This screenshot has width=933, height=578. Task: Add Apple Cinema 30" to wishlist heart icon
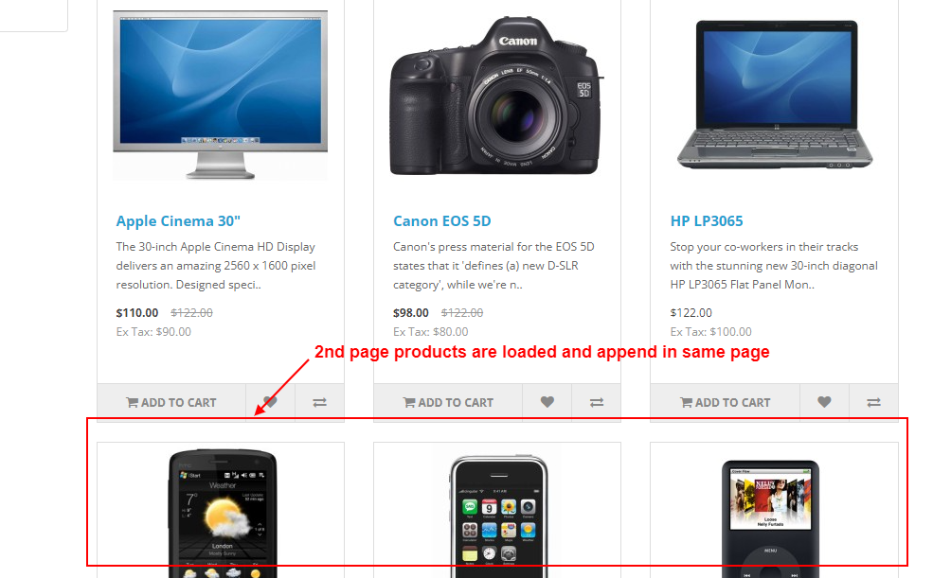(x=270, y=402)
